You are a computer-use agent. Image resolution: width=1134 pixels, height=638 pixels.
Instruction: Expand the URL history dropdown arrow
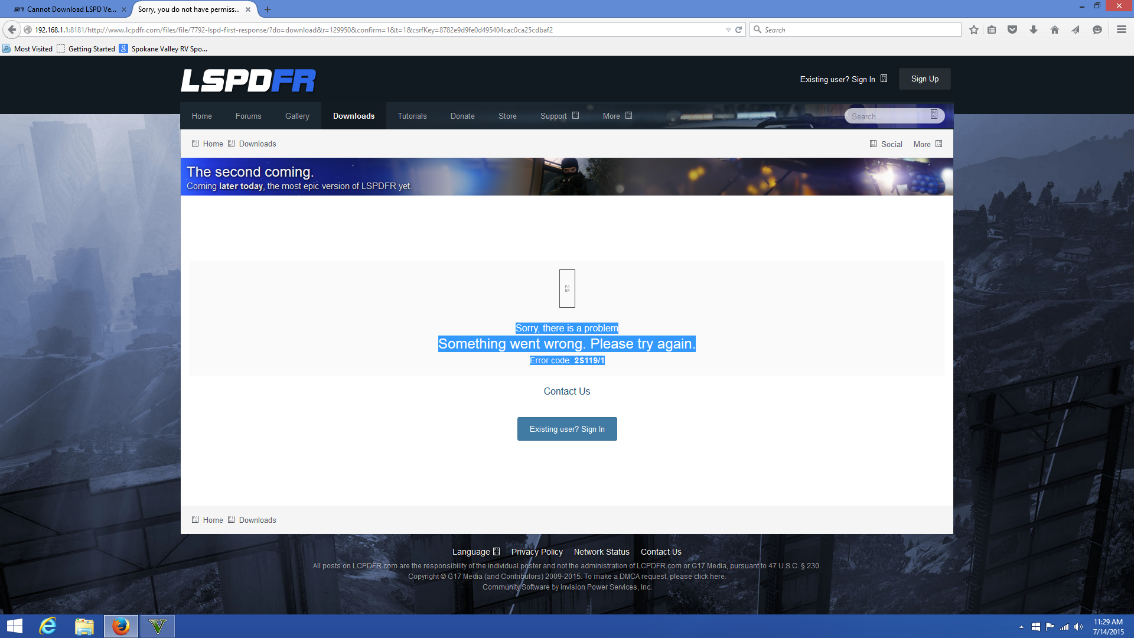[728, 30]
